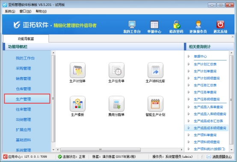This screenshot has height=162, width=237.
Task: Click the 更换操作员 user icon
Action: pos(198,24)
